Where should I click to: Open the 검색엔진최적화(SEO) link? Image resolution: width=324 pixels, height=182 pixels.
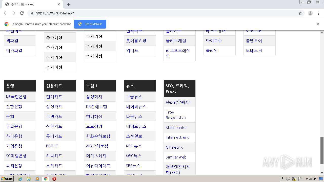pyautogui.click(x=178, y=170)
